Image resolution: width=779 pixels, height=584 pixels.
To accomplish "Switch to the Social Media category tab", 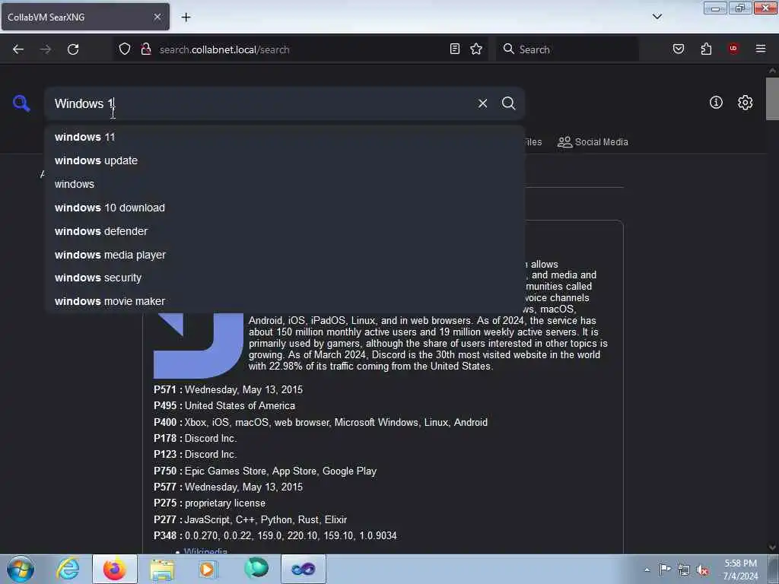I will (x=593, y=142).
